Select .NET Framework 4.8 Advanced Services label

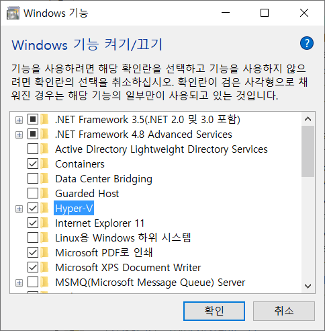[144, 135]
